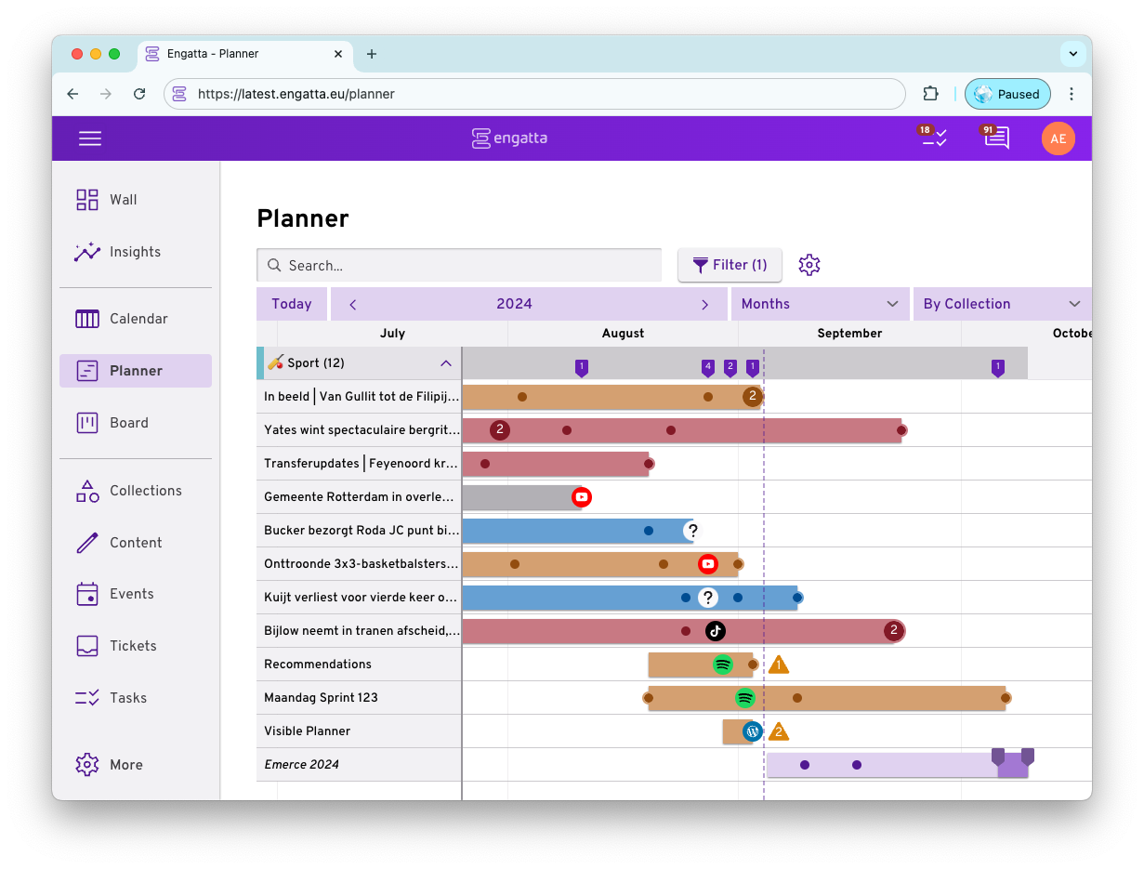1144x869 pixels.
Task: Click the question mark icon on the Kuijt bar
Action: click(x=709, y=597)
